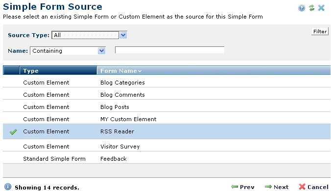This screenshot has width=331, height=191.
Task: Select MY Custom Element row
Action: click(166, 119)
